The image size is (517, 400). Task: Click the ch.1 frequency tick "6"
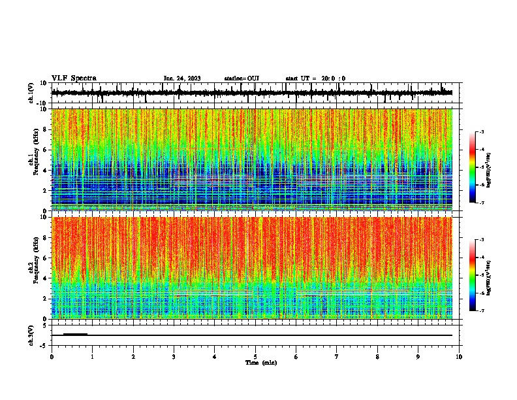tap(45, 150)
